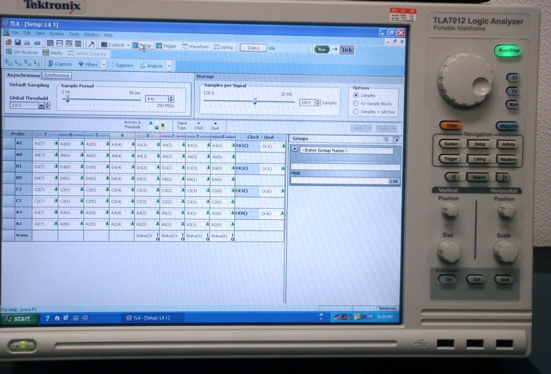Open the Explorer toolbar button

coord(113,45)
